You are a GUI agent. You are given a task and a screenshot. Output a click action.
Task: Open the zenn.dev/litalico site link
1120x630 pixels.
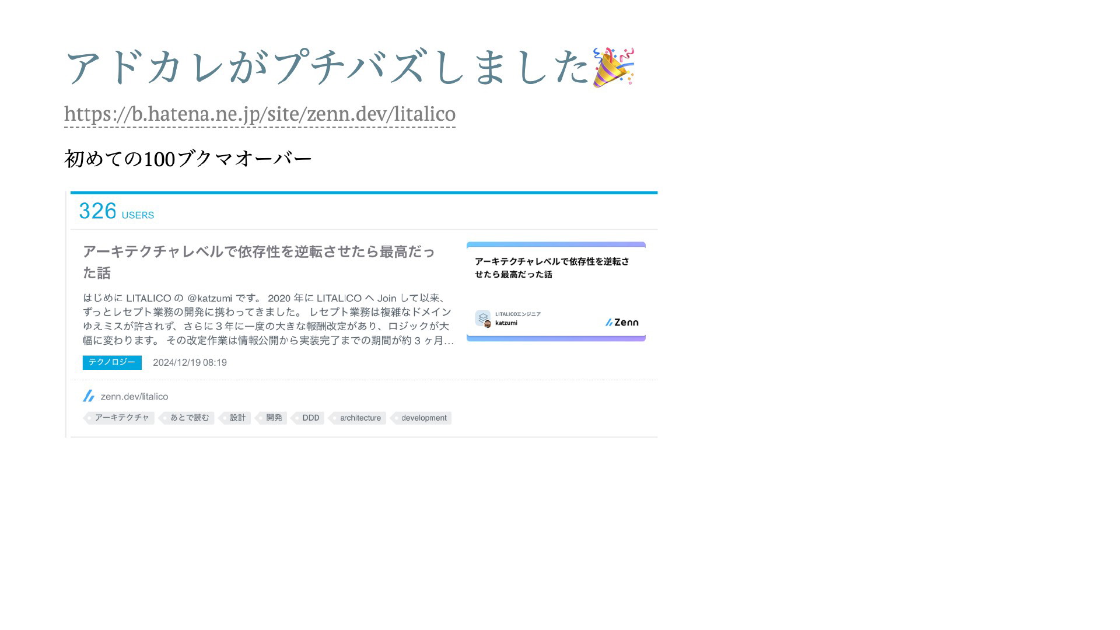click(x=134, y=397)
